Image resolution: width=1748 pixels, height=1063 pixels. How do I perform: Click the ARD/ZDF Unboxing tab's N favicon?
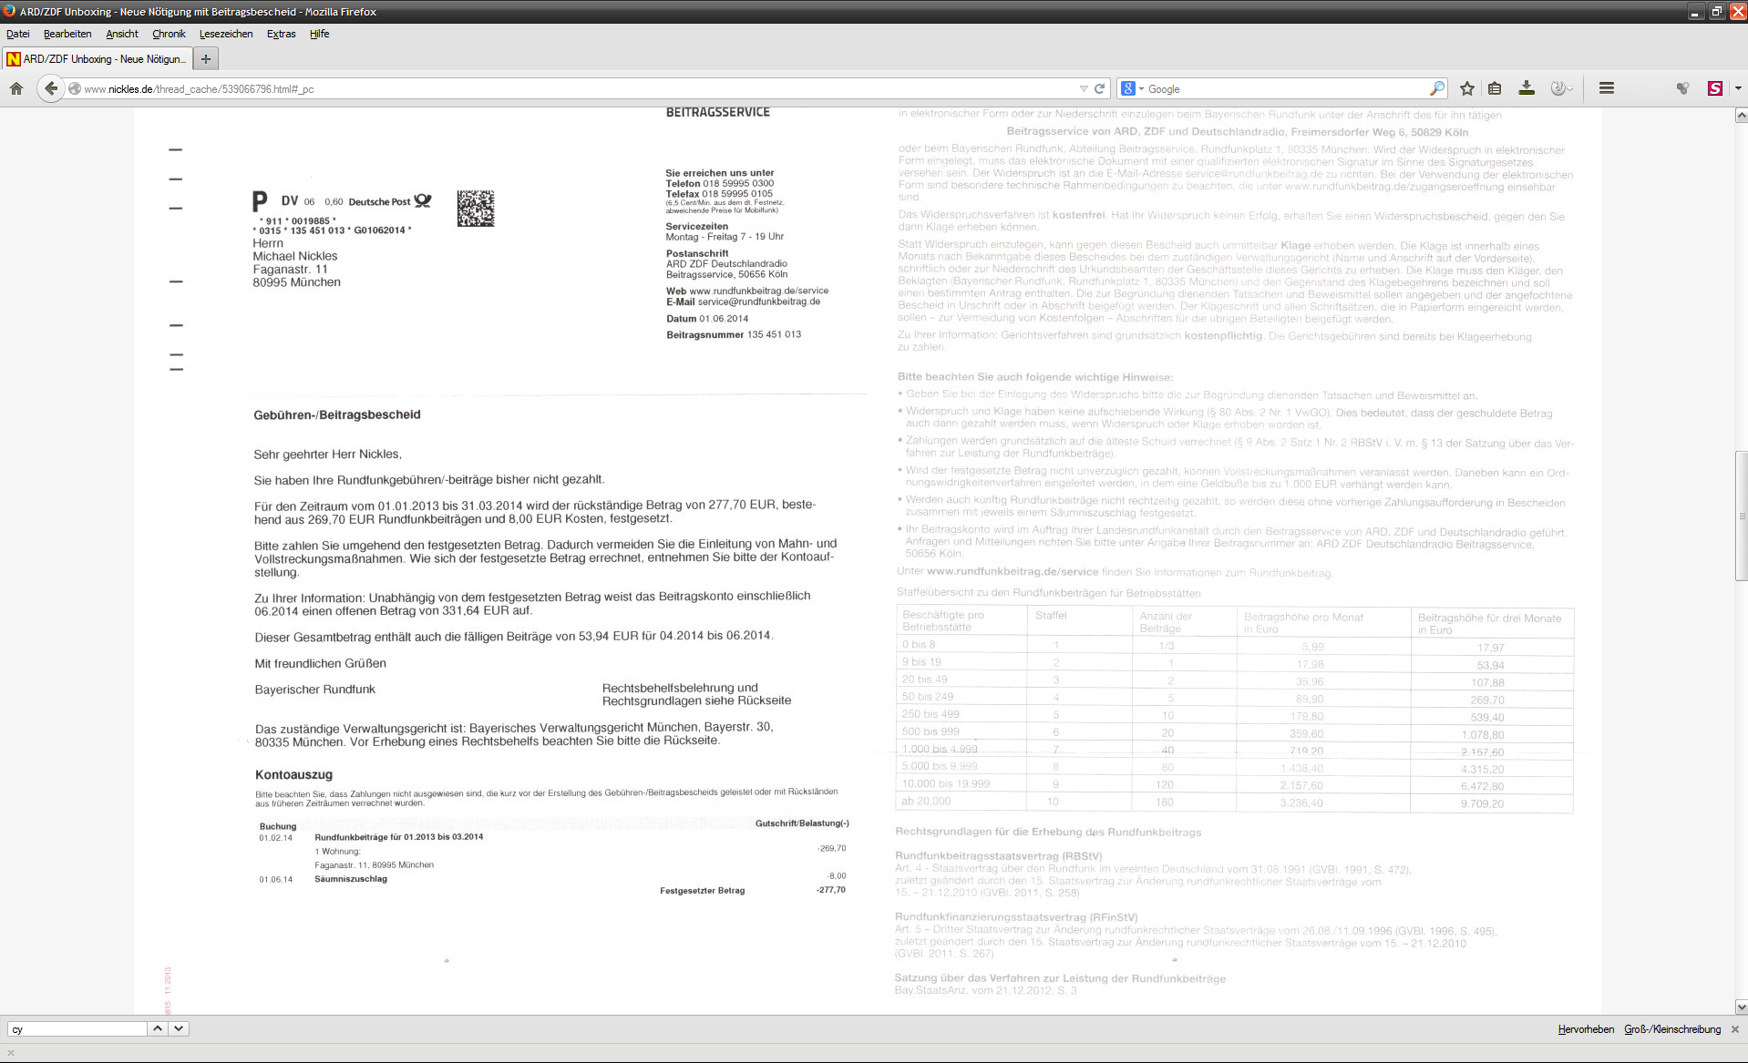pyautogui.click(x=14, y=59)
